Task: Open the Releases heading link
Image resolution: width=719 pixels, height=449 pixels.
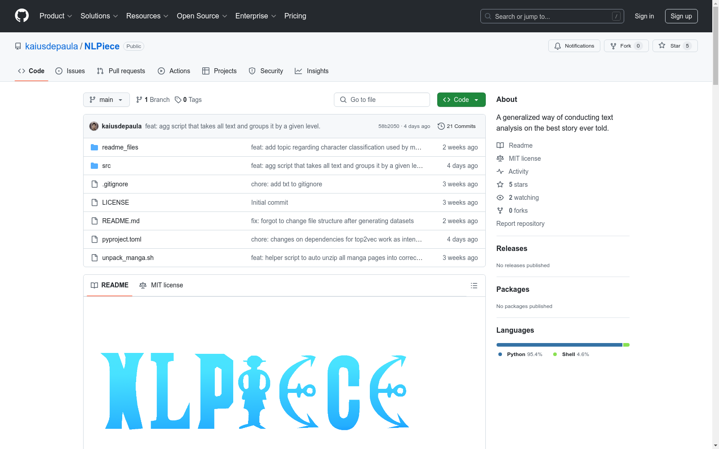Action: coord(512,248)
